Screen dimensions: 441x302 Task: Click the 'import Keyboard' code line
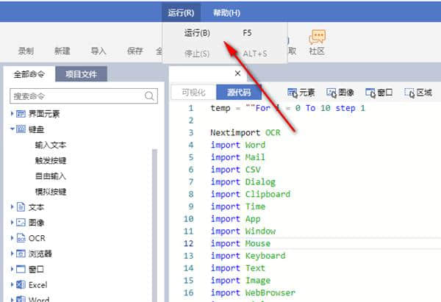tap(248, 256)
